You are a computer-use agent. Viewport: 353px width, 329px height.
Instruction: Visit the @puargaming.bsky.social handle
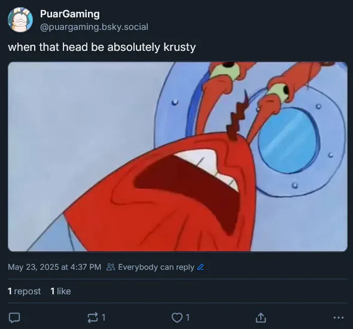pyautogui.click(x=94, y=27)
